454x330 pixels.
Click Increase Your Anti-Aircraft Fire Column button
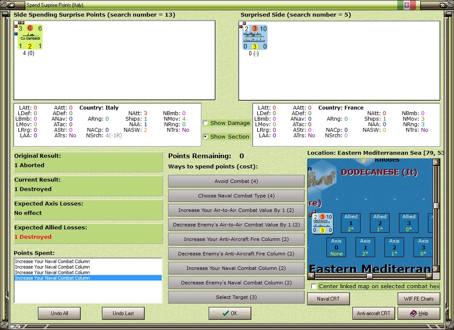(236, 239)
